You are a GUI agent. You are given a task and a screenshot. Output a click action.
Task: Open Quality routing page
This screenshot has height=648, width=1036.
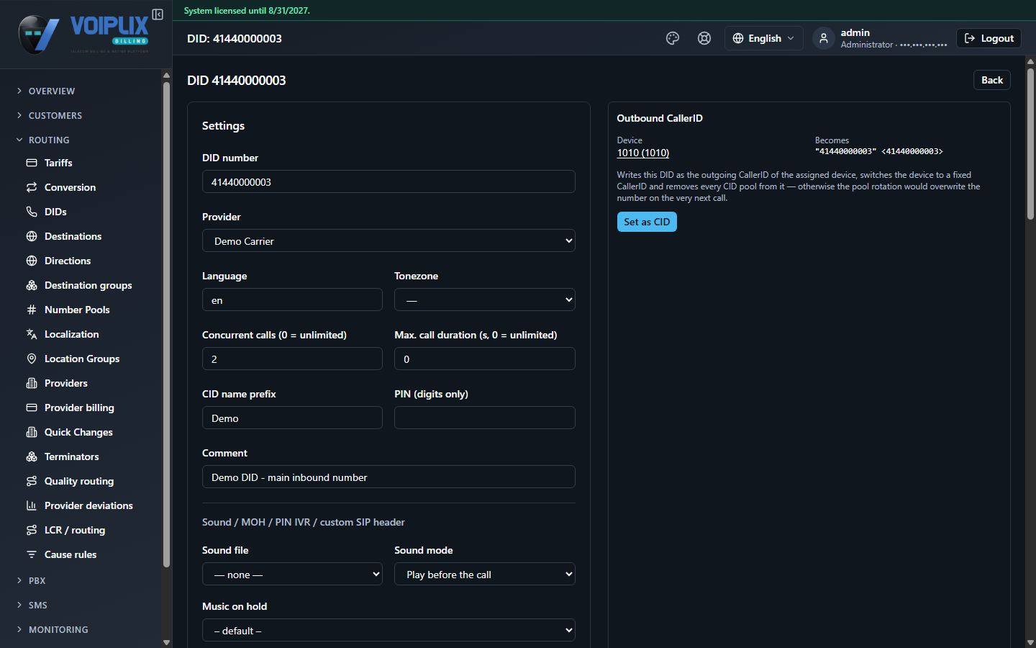[81, 481]
